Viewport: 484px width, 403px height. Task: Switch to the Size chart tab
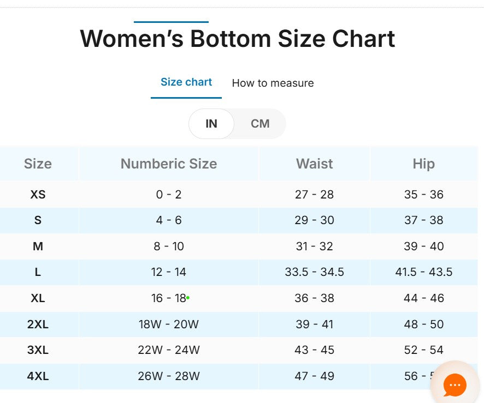(186, 82)
